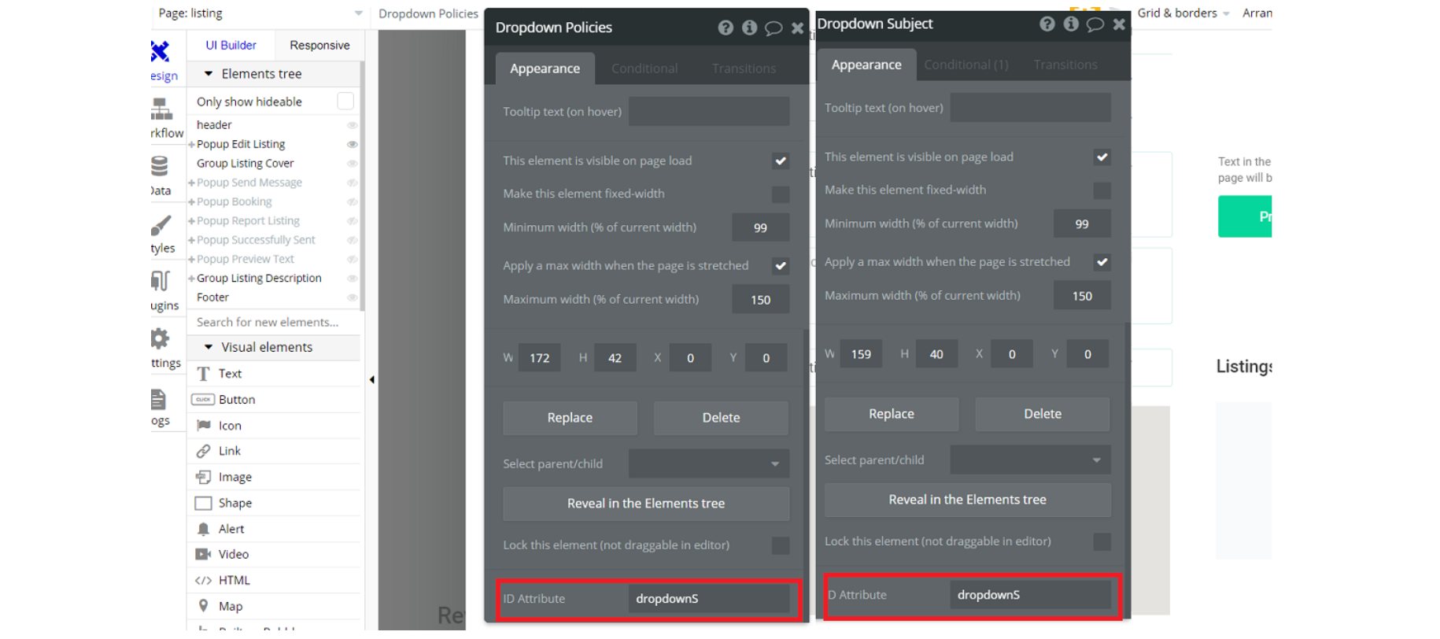Click the help icon in Dropdown Policies panel
The height and width of the screenshot is (639, 1440).
click(726, 28)
